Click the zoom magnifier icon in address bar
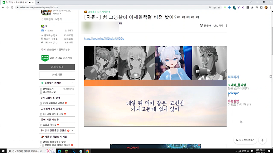The height and width of the screenshot is (153, 273). (x=210, y=8)
